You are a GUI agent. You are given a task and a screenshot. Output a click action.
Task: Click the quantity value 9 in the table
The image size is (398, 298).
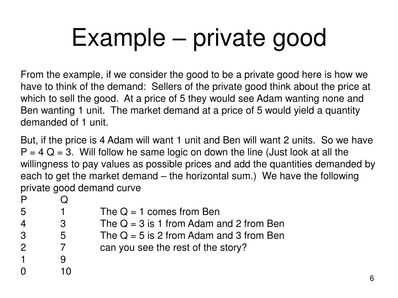click(63, 260)
